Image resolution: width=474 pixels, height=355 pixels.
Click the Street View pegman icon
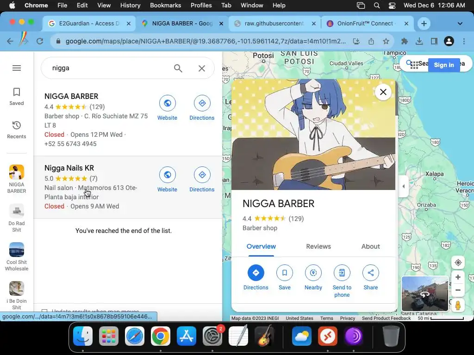(458, 306)
